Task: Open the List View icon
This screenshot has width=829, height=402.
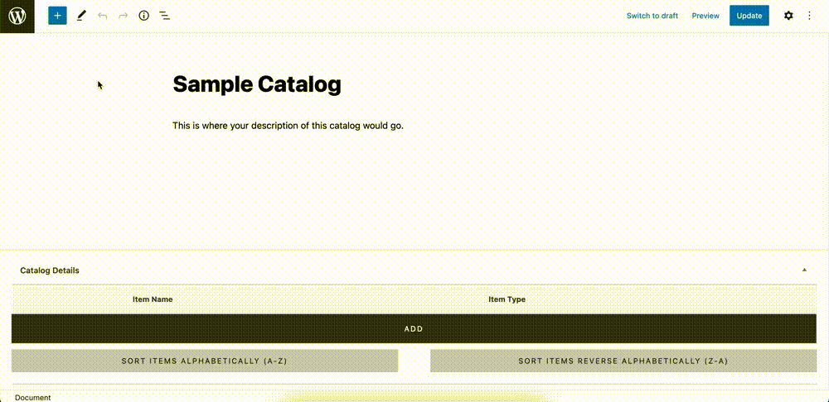Action: [165, 16]
